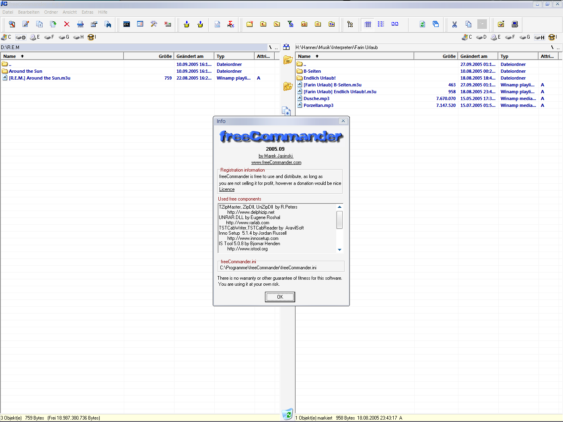
Task: Select the components list scrollbar thumb
Action: click(340, 220)
